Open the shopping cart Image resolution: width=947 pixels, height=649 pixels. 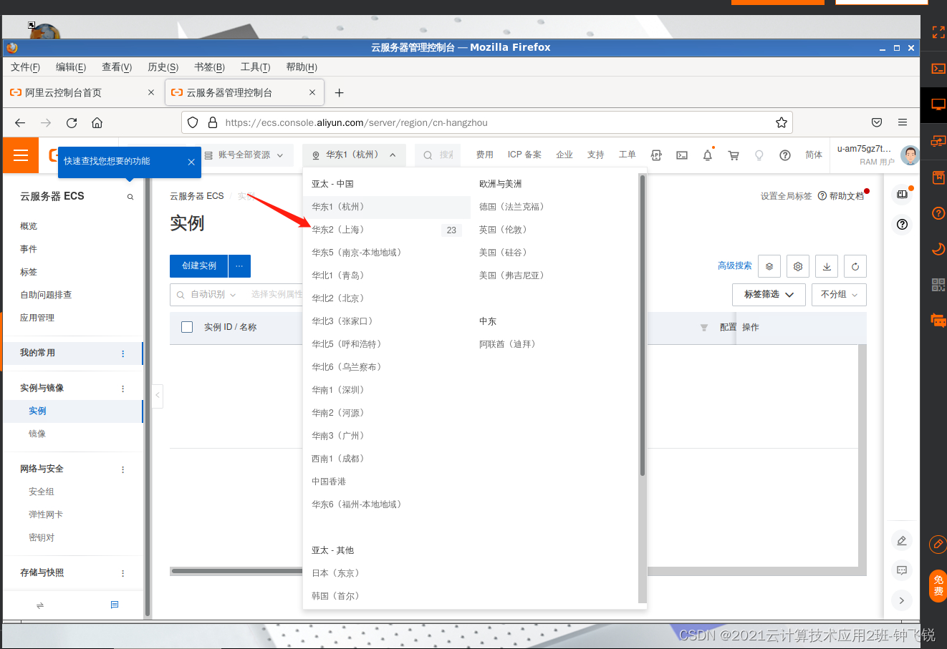[x=734, y=155]
